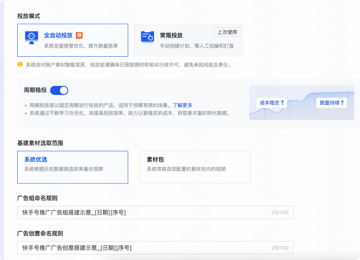The image size is (360, 260).
Task: Choose the 素材包 material range option
Action: pyautogui.click(x=195, y=167)
